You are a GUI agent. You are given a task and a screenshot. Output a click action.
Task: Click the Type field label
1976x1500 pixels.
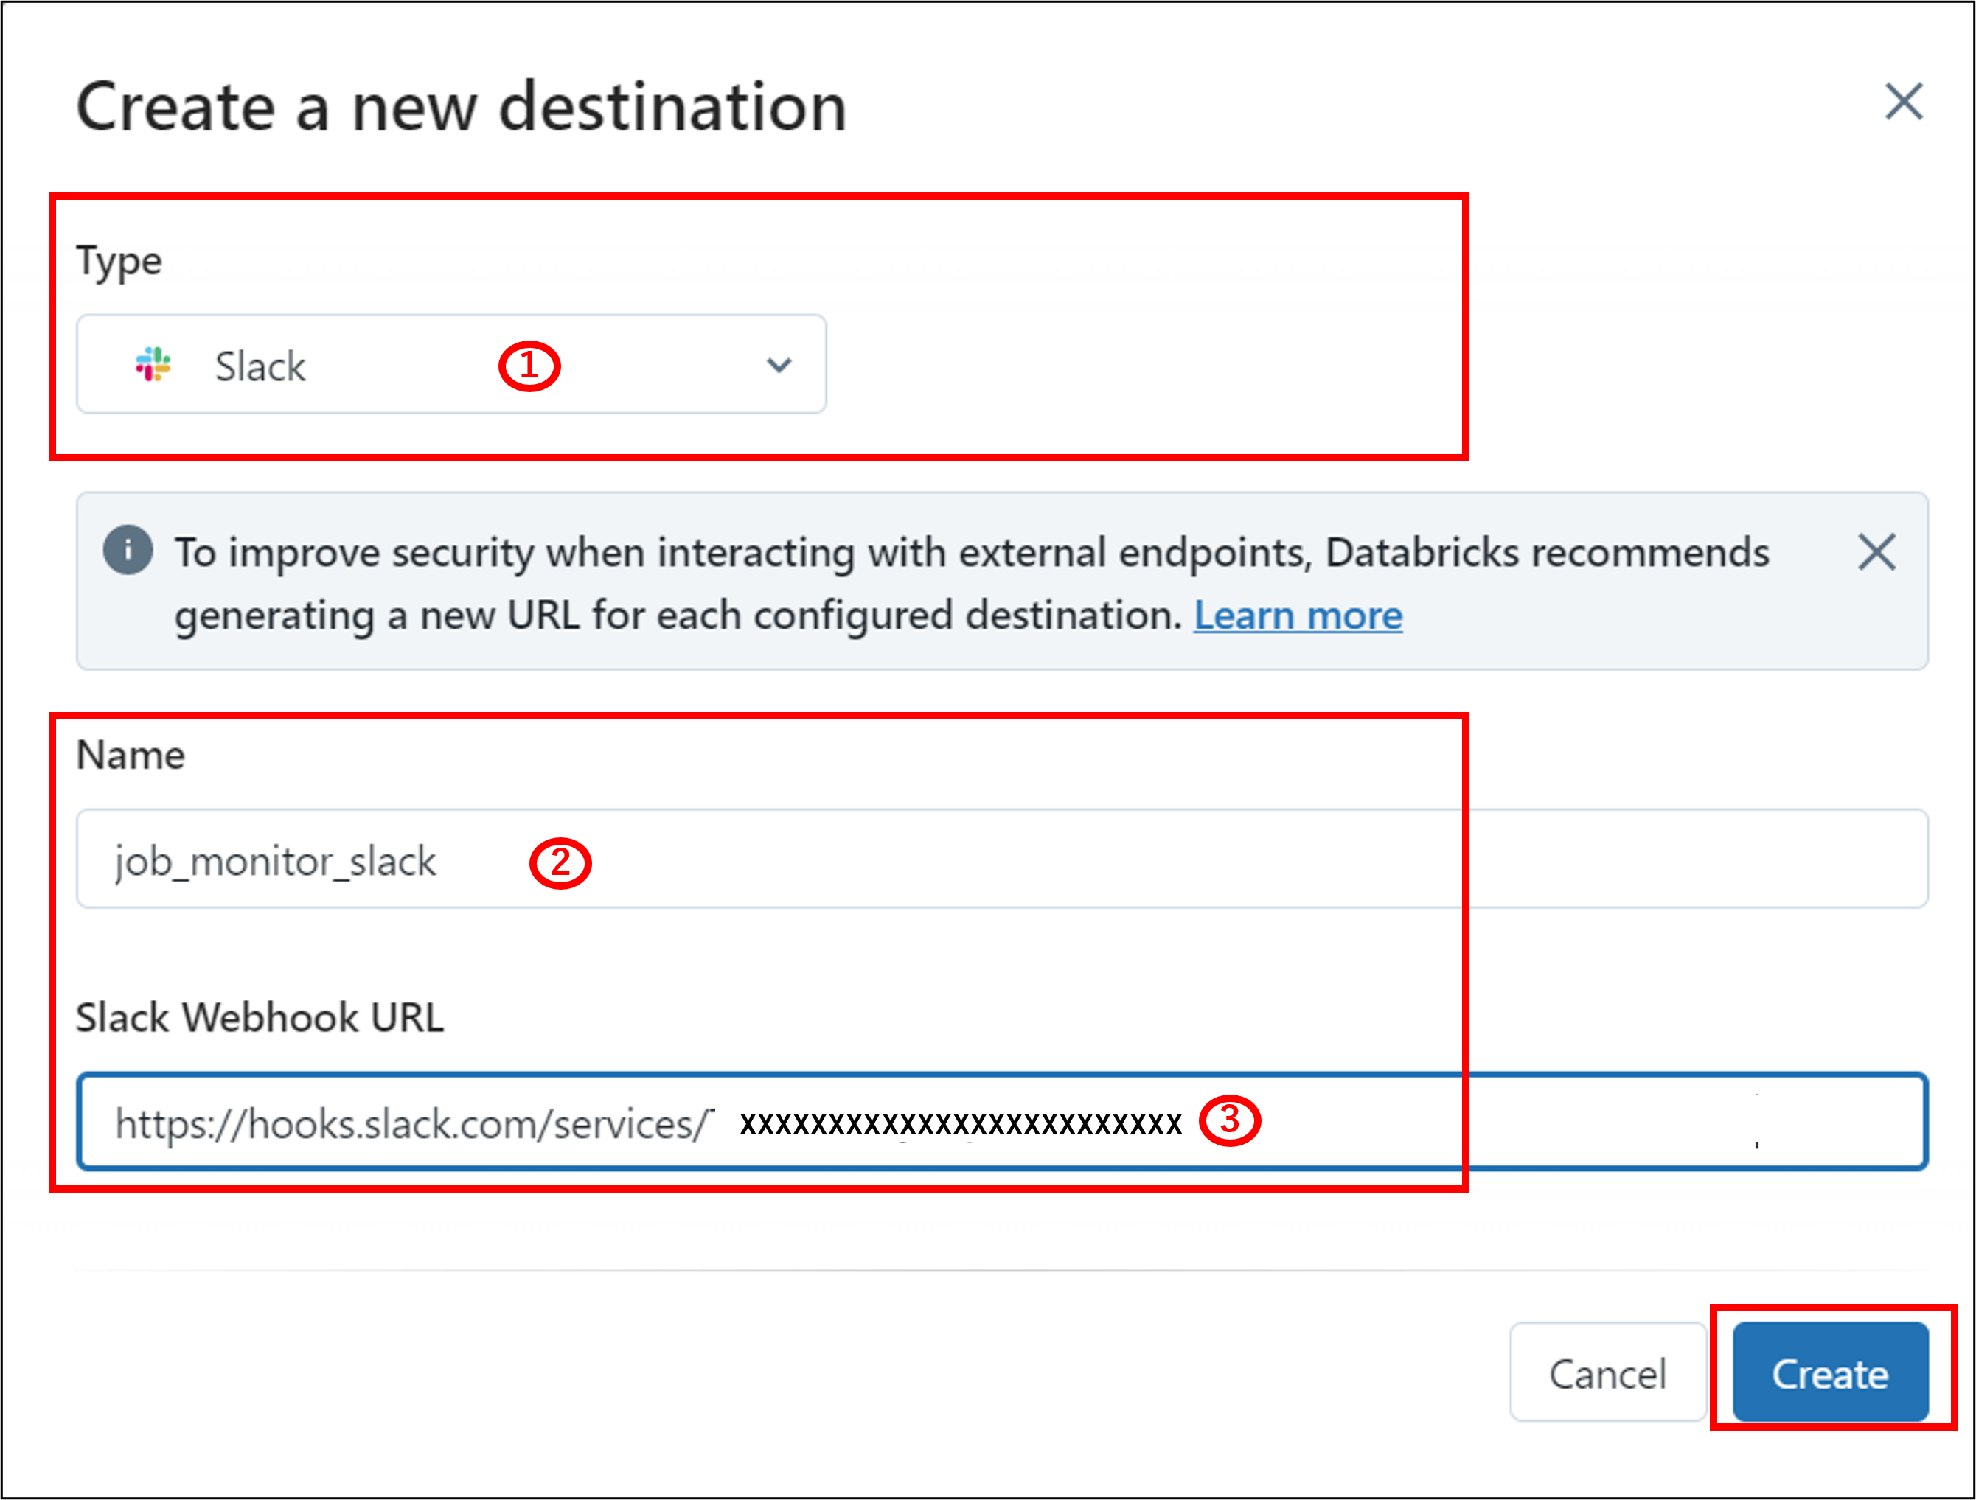coord(119,262)
